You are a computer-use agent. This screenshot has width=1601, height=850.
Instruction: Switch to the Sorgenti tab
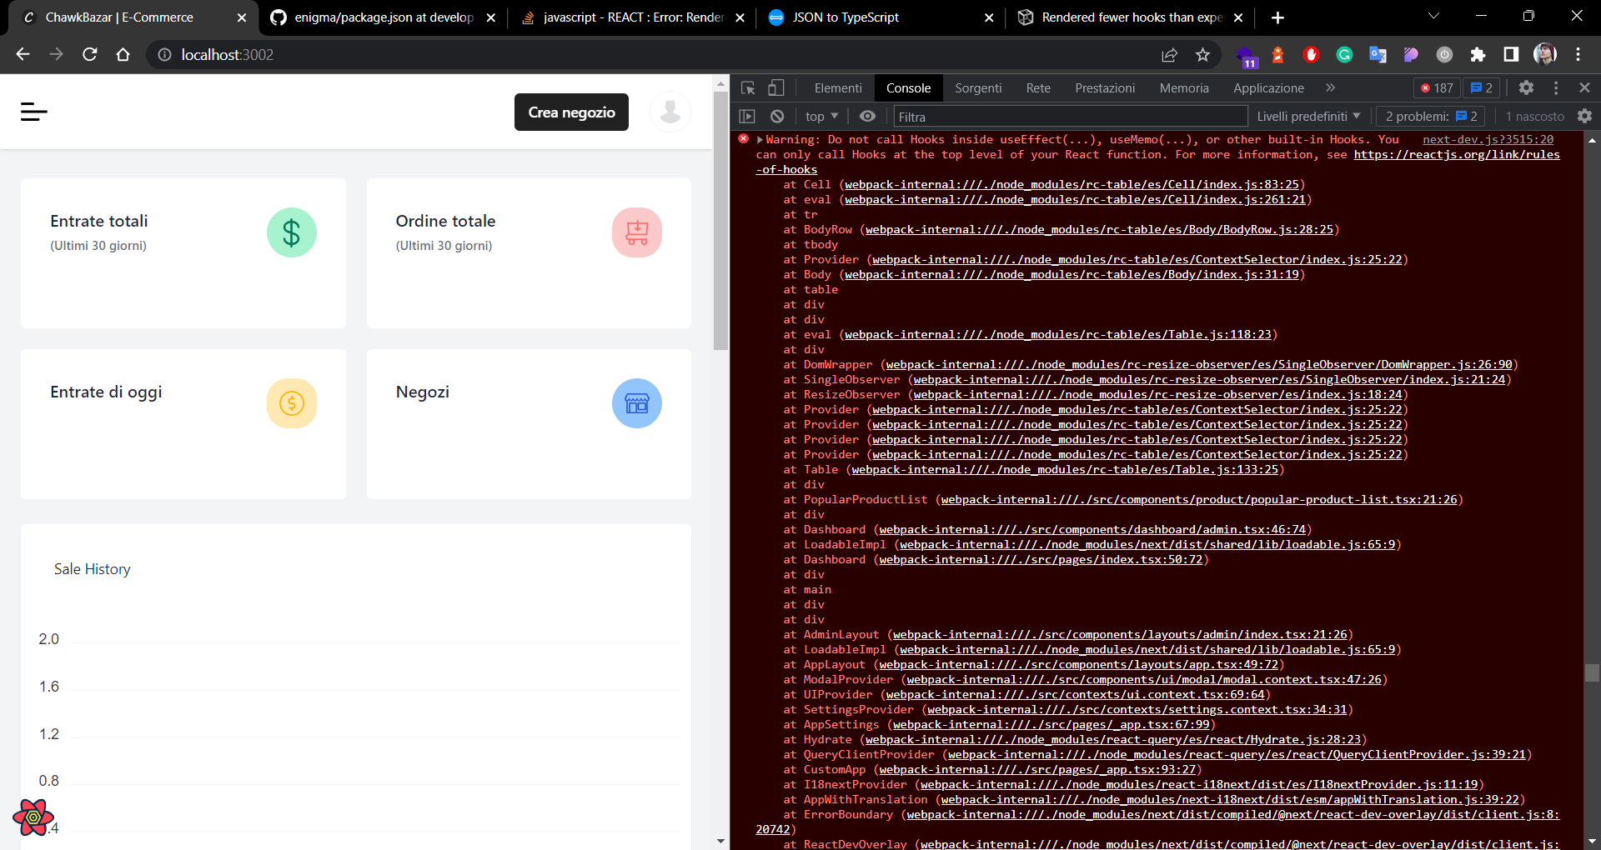click(x=978, y=88)
